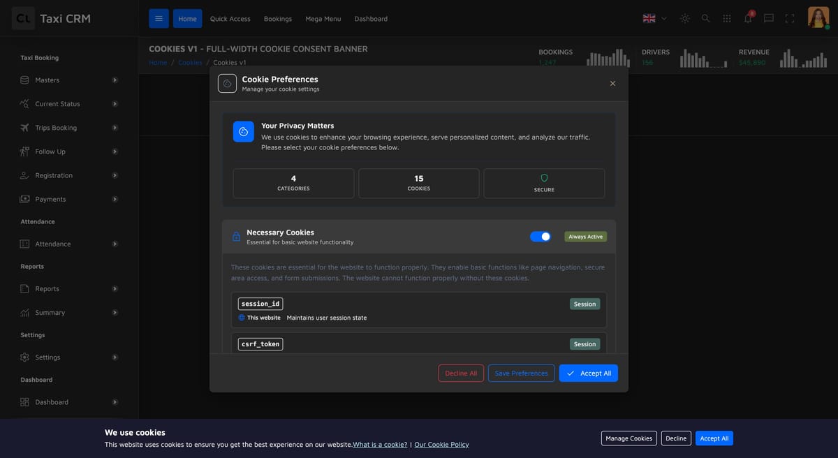Open the Mega Menu item

(x=323, y=19)
